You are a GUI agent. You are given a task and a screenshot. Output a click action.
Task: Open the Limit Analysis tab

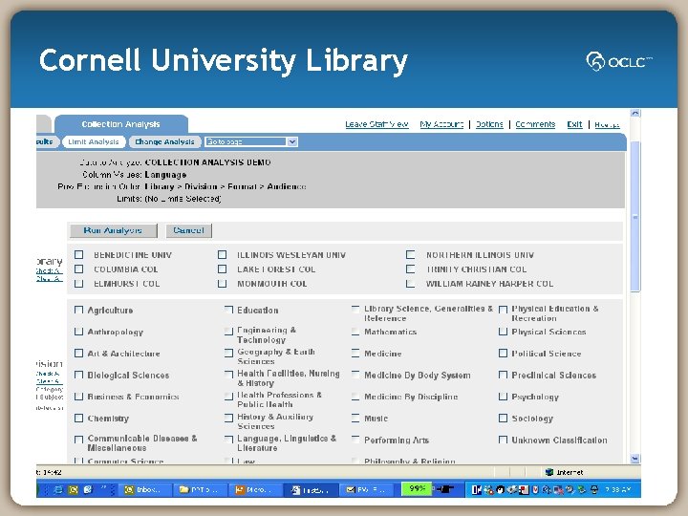[x=94, y=141]
